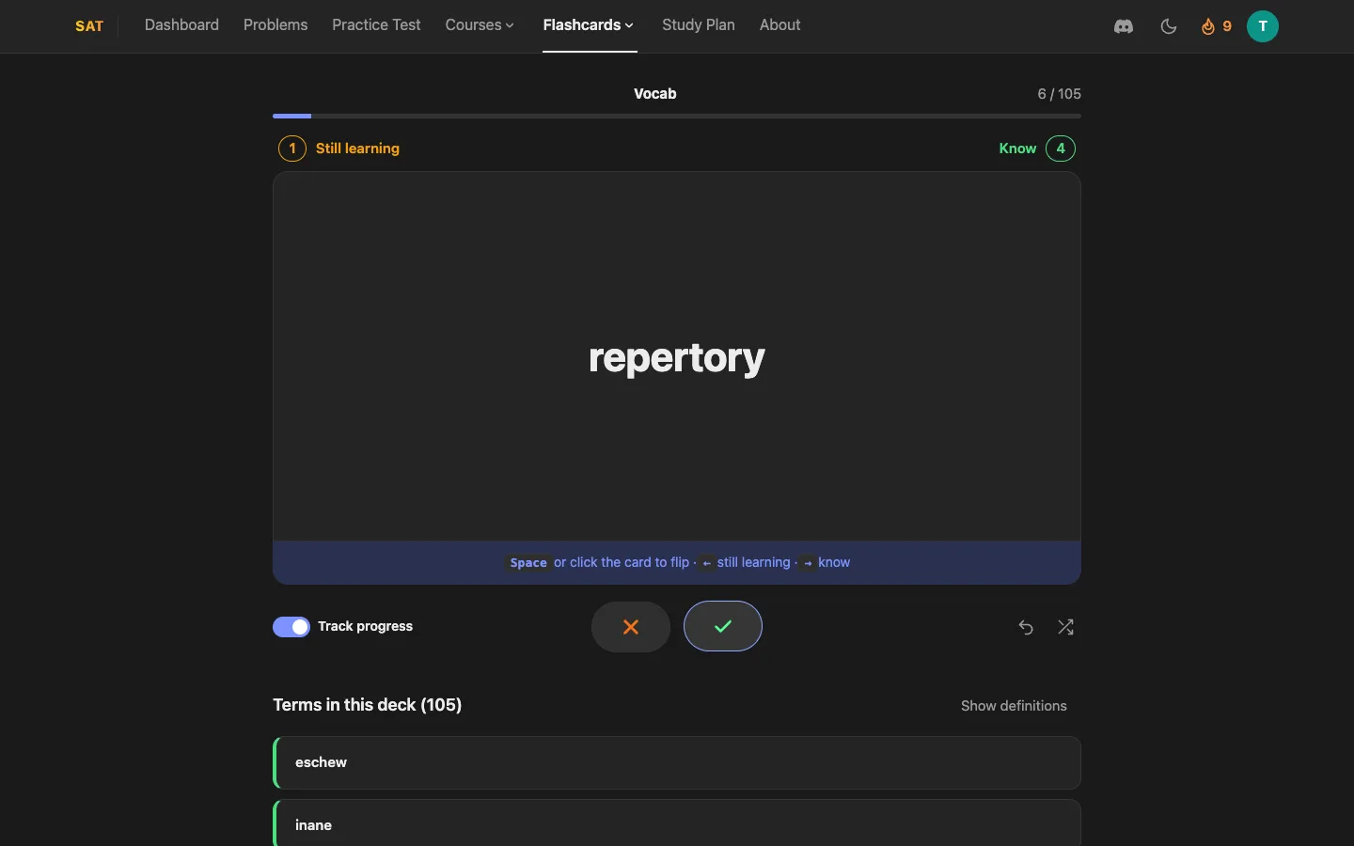Expand the Flashcards dropdown
The width and height of the screenshot is (1354, 846).
(589, 25)
